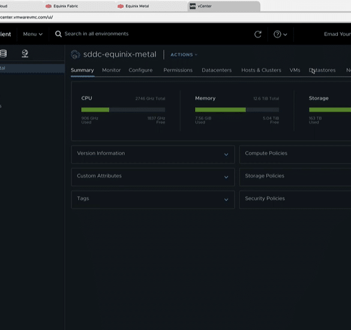
Task: Click the Equinix Metal tab favicon
Action: 121,6
